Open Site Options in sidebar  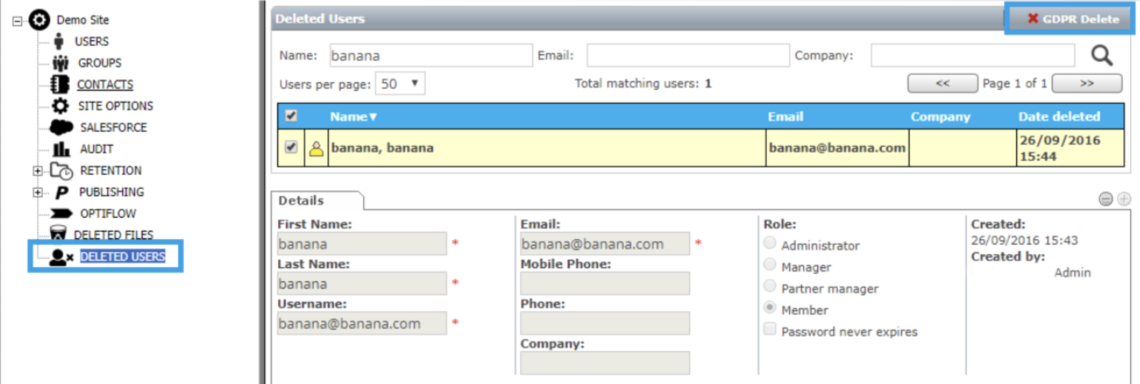115,106
